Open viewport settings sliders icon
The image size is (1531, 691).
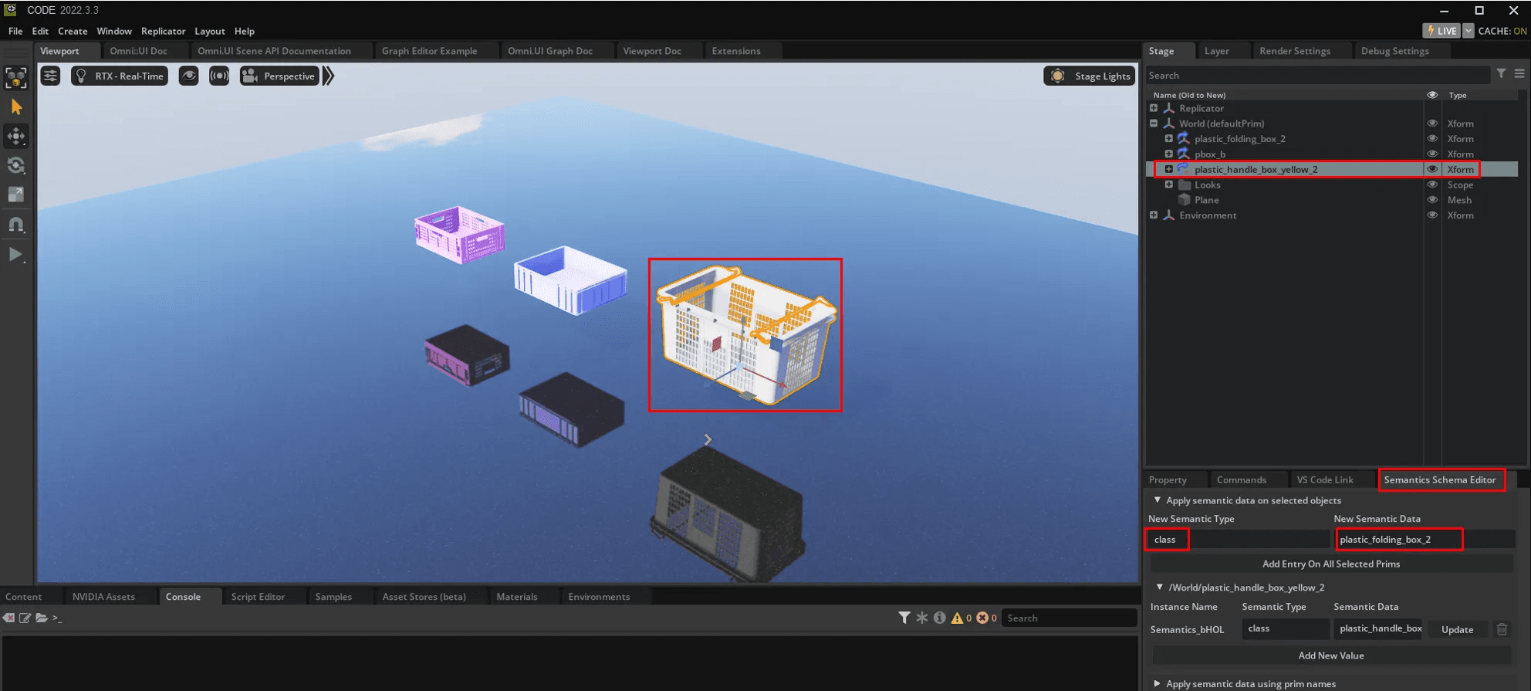coord(50,76)
